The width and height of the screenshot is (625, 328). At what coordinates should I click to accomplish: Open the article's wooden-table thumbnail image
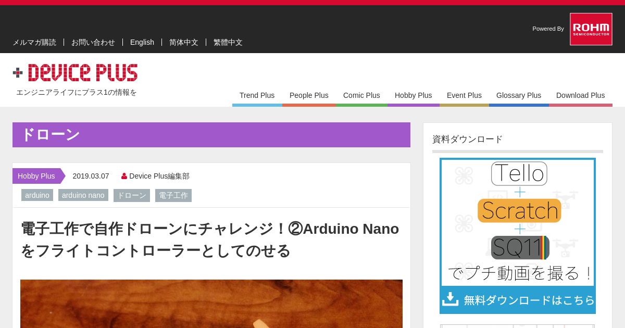click(211, 304)
